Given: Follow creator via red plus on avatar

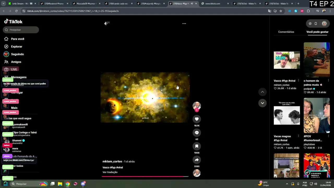Looking at the screenshot, I should pos(197,110).
